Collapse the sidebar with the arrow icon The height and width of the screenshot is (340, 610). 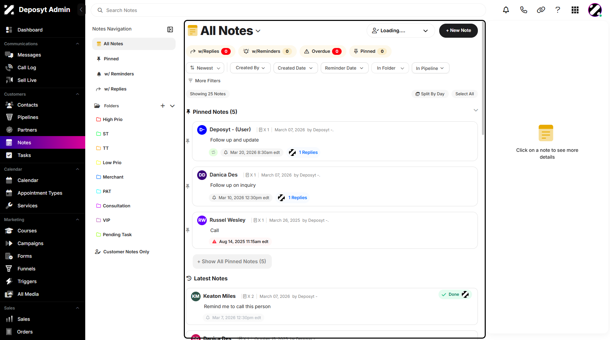click(x=81, y=10)
